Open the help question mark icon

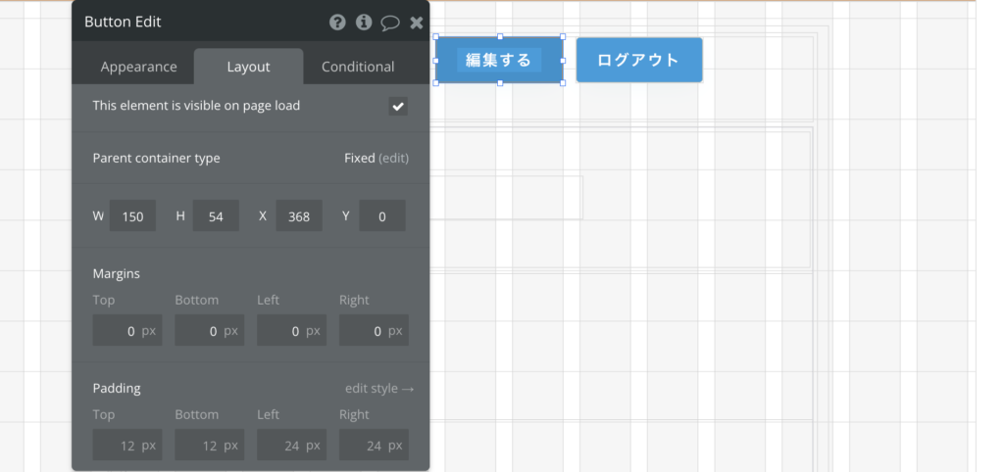[x=337, y=23]
